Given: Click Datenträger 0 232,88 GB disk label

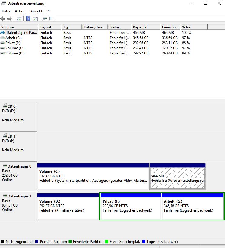Looking at the screenshot, I should click(x=18, y=176).
